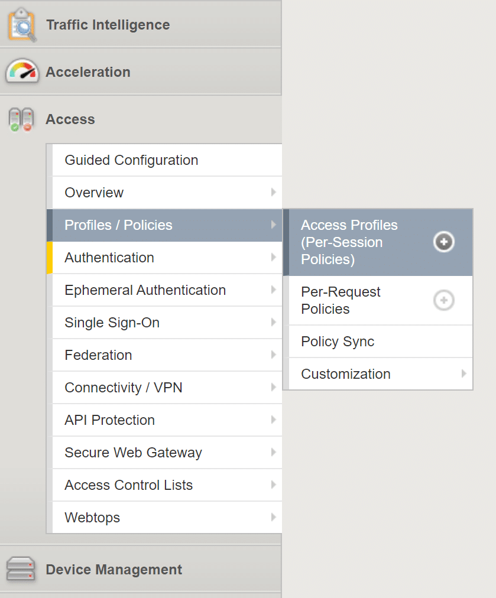This screenshot has height=598, width=496.
Task: Select Secure Web Gateway
Action: click(133, 453)
